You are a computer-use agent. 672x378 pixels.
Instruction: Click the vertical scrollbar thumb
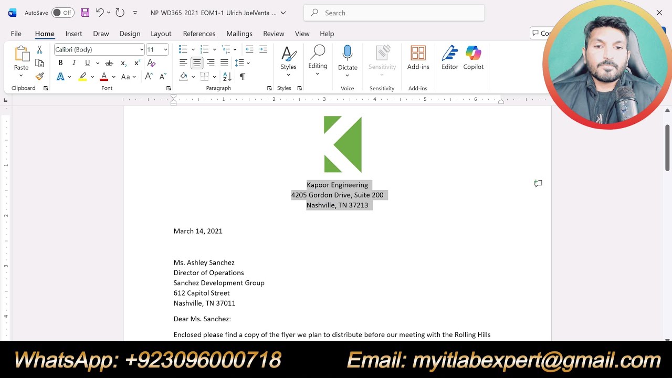(667, 148)
